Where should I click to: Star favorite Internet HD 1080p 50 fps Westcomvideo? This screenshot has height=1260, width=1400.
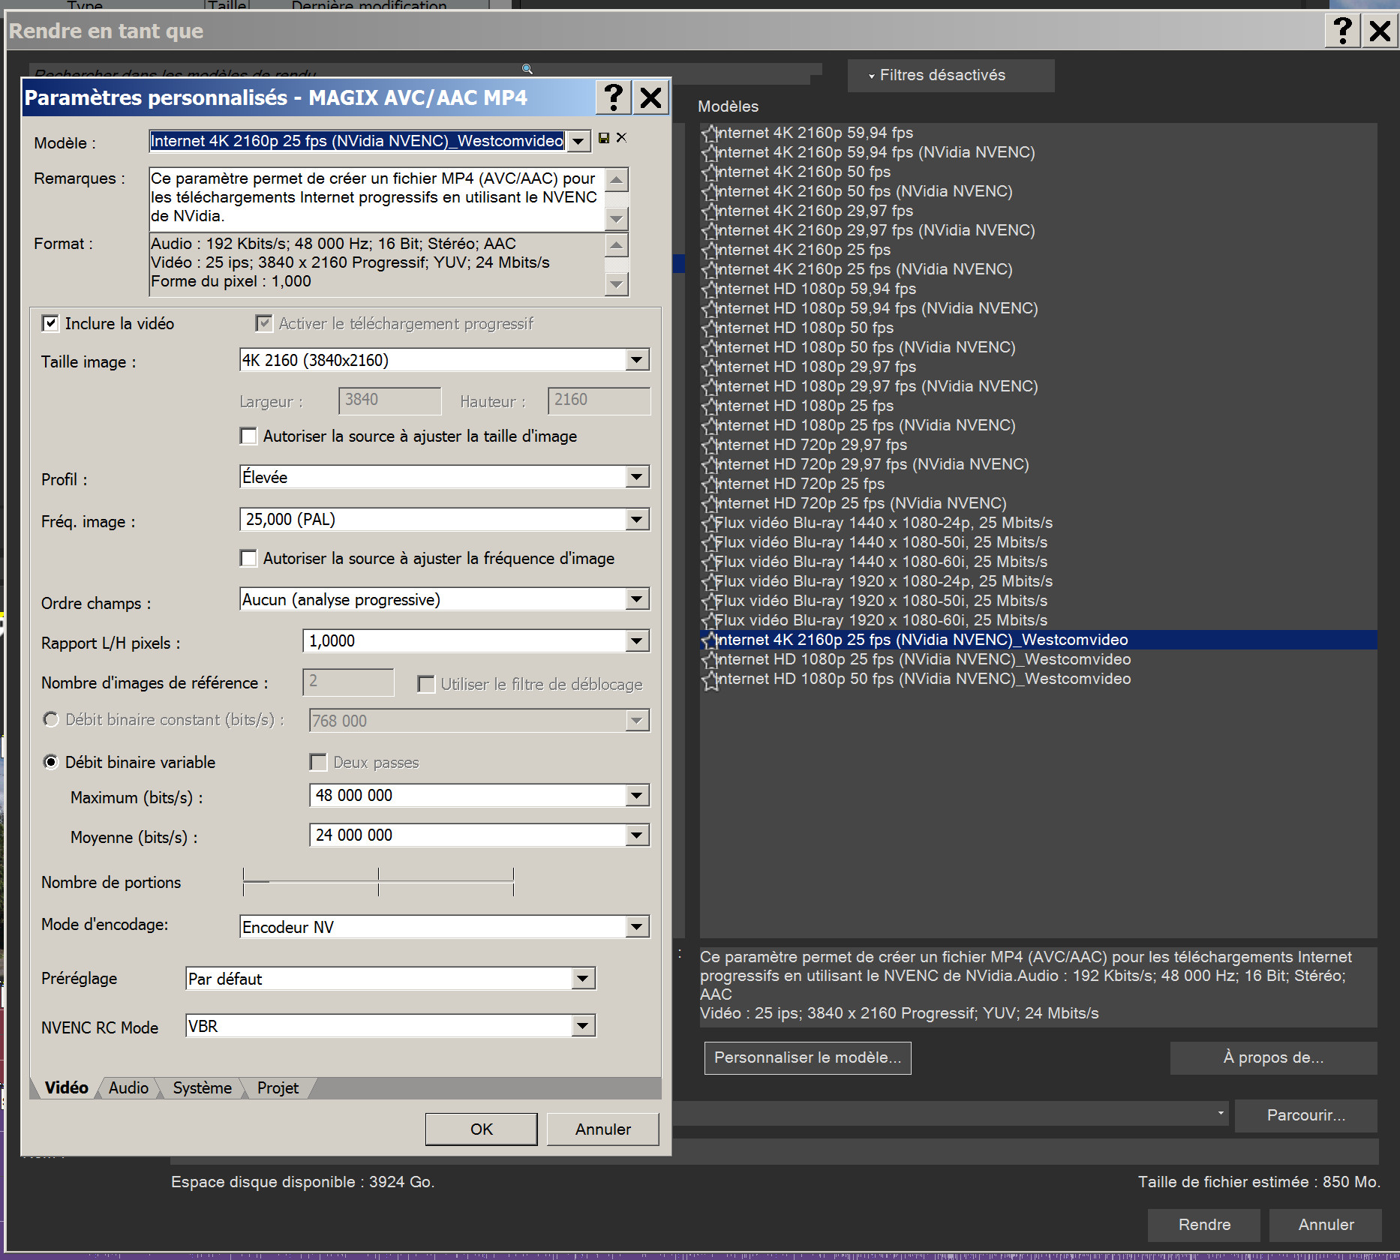pos(709,679)
